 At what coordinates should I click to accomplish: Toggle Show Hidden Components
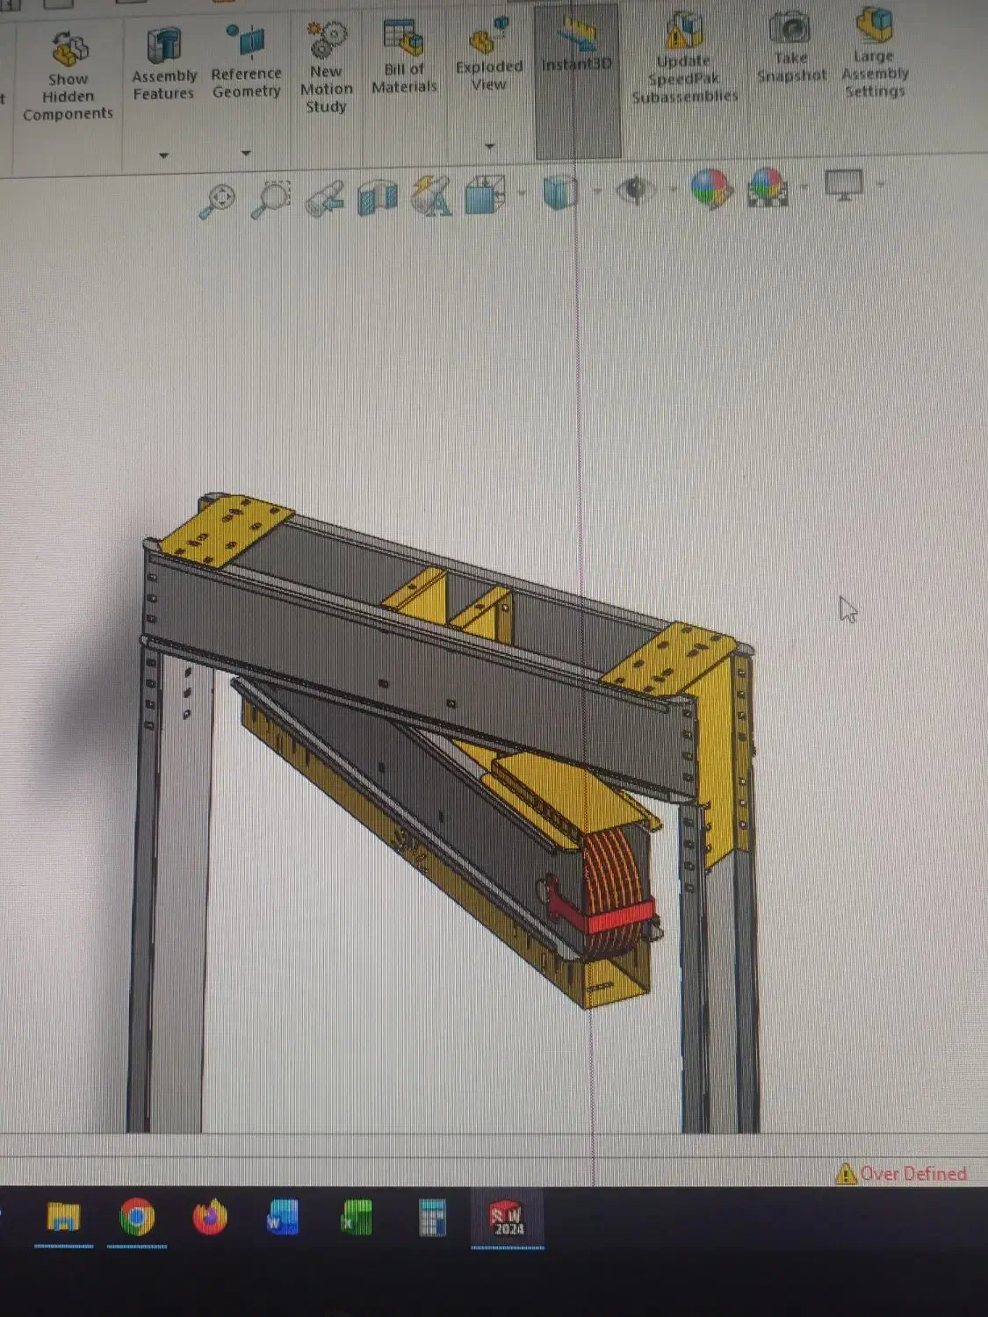67,66
